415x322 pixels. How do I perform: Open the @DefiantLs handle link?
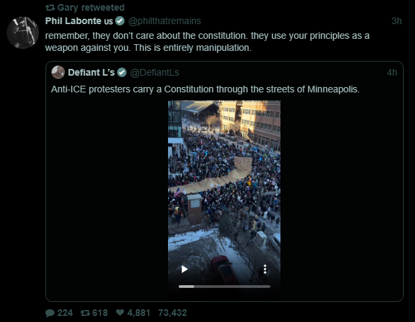pos(155,72)
